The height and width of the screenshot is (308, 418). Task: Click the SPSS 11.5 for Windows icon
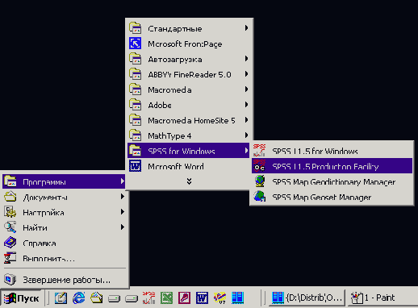(259, 151)
